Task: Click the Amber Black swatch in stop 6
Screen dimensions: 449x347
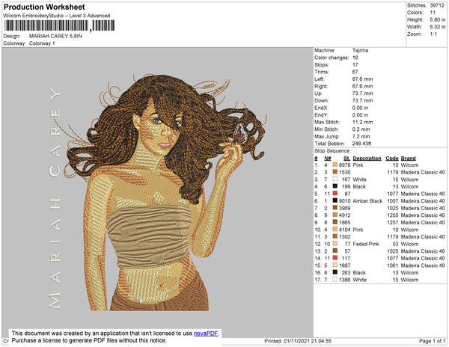Action: click(x=335, y=200)
